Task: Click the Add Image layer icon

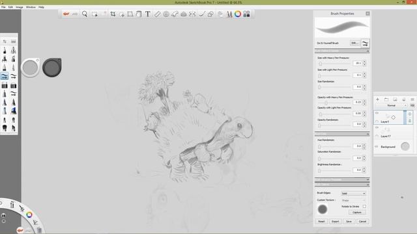Action: click(x=395, y=99)
